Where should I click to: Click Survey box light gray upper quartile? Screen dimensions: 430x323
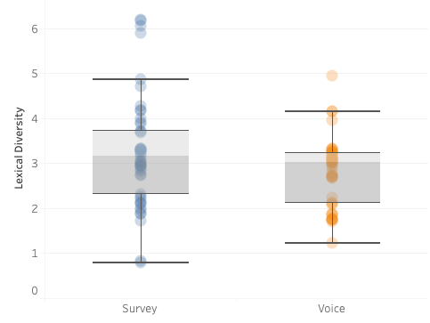point(141,143)
